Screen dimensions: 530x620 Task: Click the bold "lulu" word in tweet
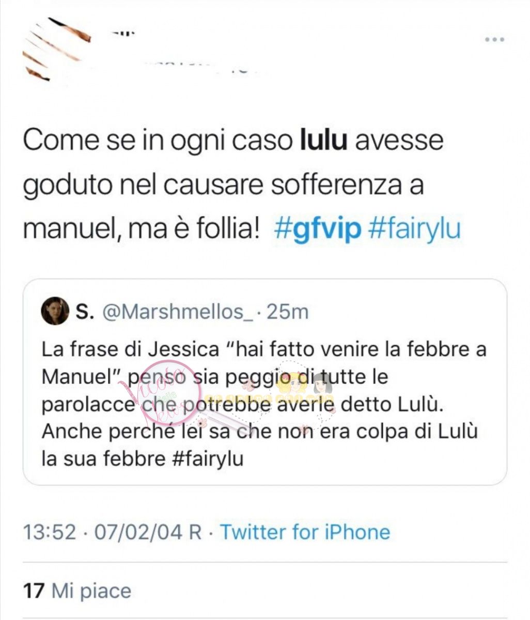323,141
